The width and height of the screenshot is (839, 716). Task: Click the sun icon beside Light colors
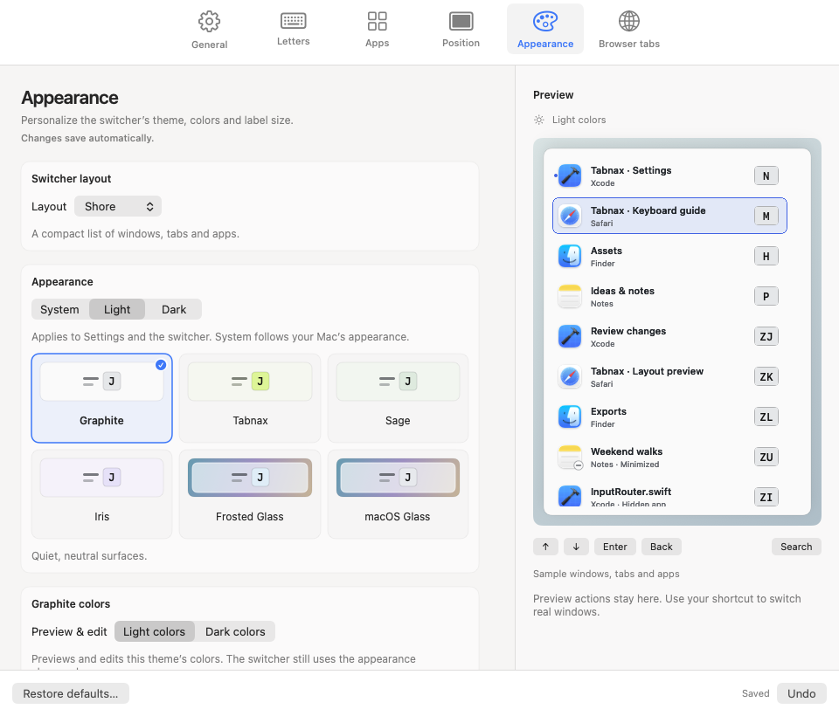click(539, 120)
